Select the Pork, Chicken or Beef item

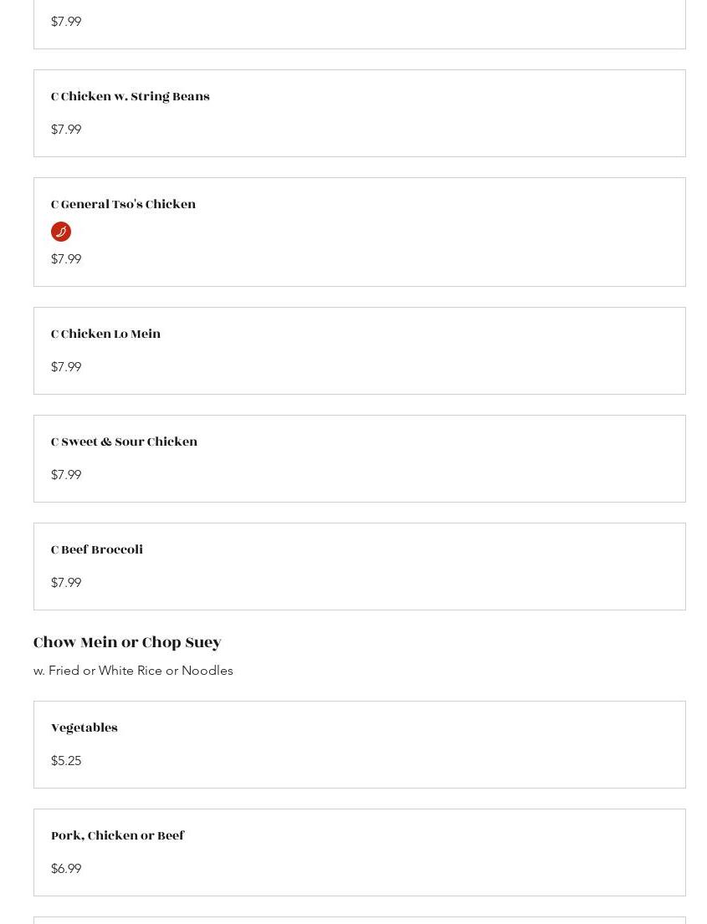(x=118, y=836)
